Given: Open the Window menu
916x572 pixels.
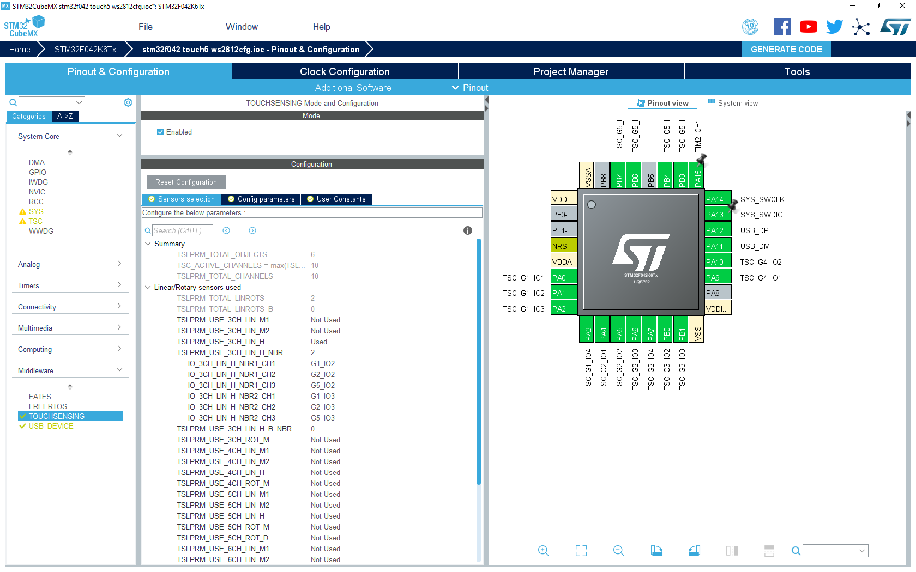Looking at the screenshot, I should click(242, 27).
